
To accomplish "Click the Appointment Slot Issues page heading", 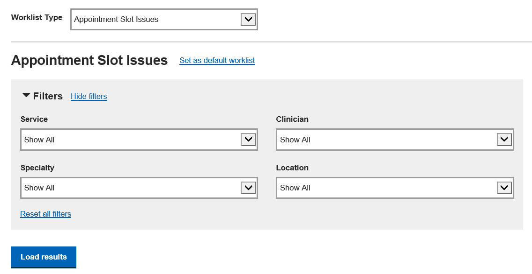I will coord(89,60).
